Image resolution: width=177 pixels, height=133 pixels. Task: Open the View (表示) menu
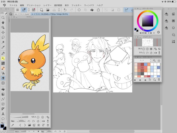click(x=67, y=5)
